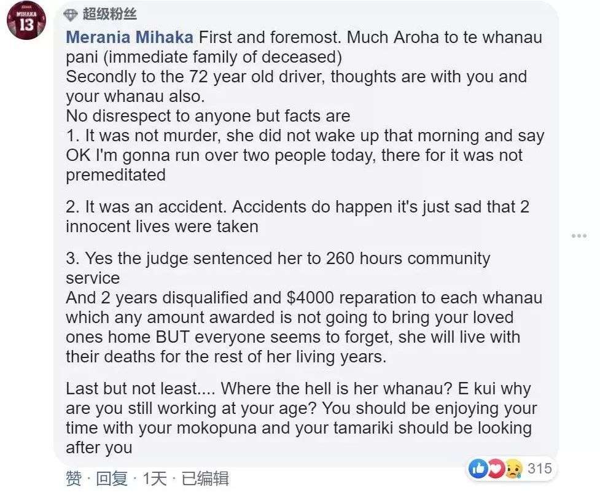The width and height of the screenshot is (600, 495).
Task: Click the red heart reaction icon
Action: coord(495,469)
